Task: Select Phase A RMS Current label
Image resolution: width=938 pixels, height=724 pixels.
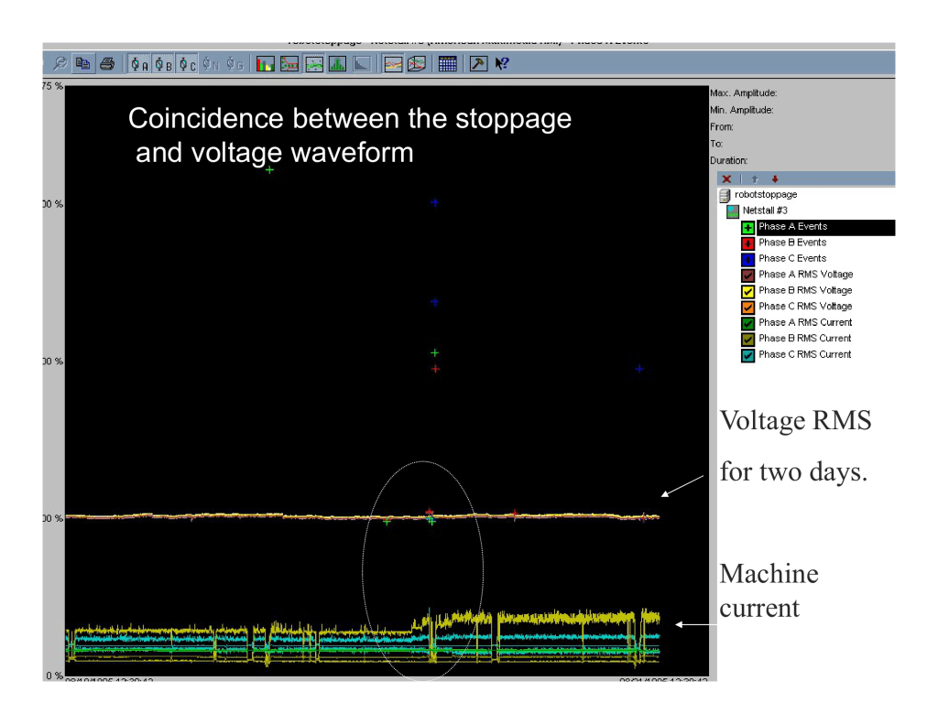Action: pyautogui.click(x=804, y=322)
